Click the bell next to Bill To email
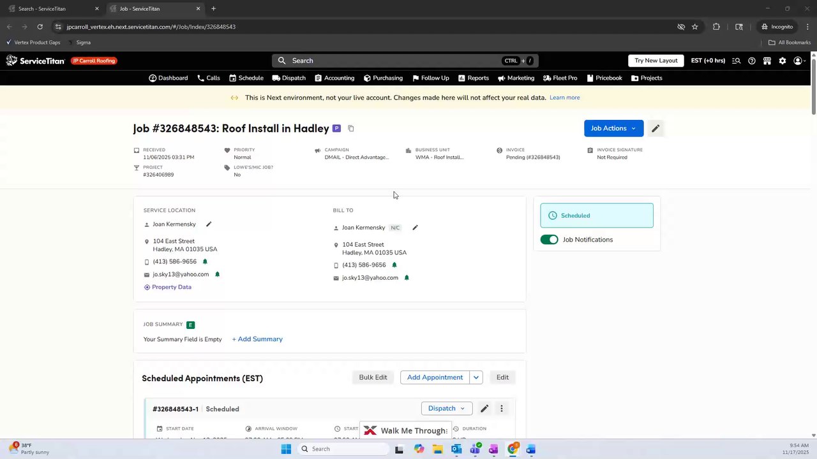817x459 pixels. pyautogui.click(x=407, y=277)
